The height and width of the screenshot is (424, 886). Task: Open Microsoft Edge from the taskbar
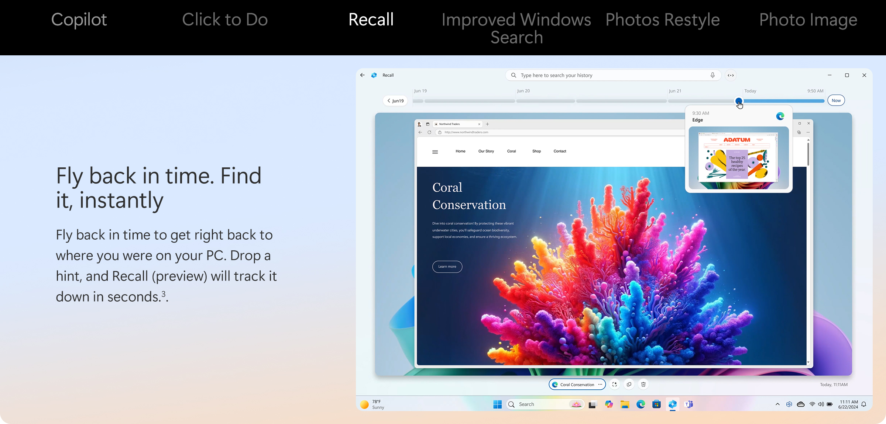click(641, 404)
